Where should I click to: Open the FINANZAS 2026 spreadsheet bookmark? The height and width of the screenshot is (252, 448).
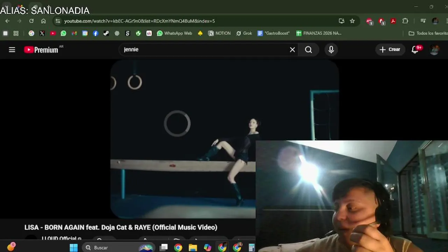(318, 33)
